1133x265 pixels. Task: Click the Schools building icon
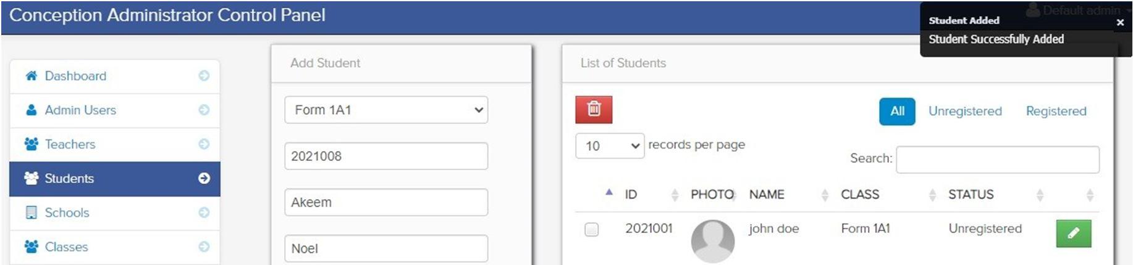click(x=31, y=213)
